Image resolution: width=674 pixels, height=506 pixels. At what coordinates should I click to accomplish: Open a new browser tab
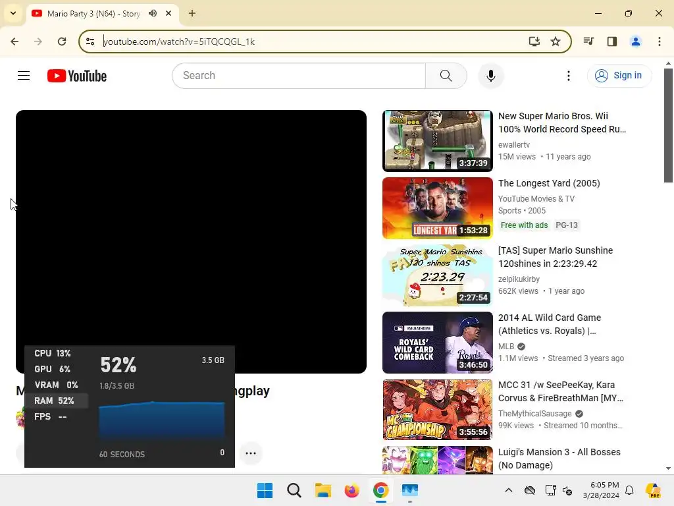(192, 13)
